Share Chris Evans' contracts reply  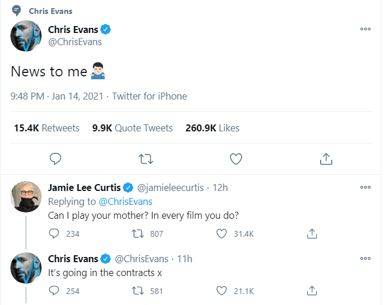(311, 291)
